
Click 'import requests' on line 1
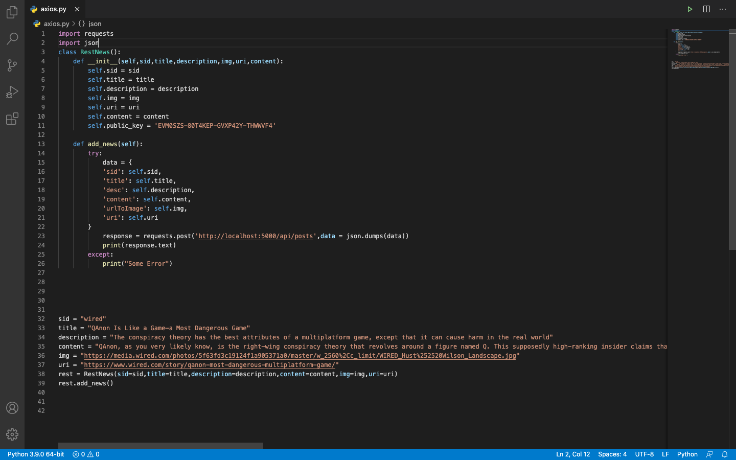point(86,34)
